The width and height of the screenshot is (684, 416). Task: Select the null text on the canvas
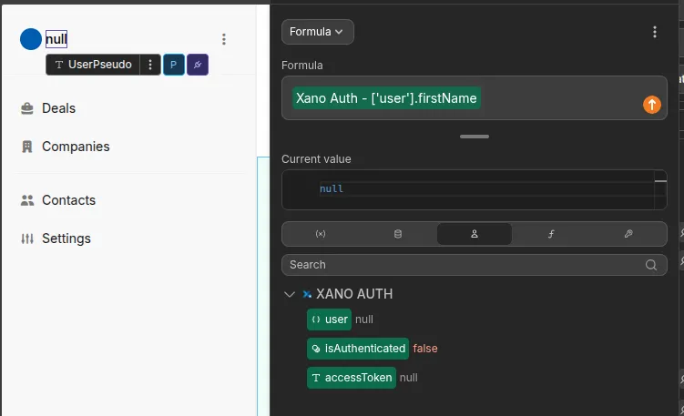coord(56,39)
